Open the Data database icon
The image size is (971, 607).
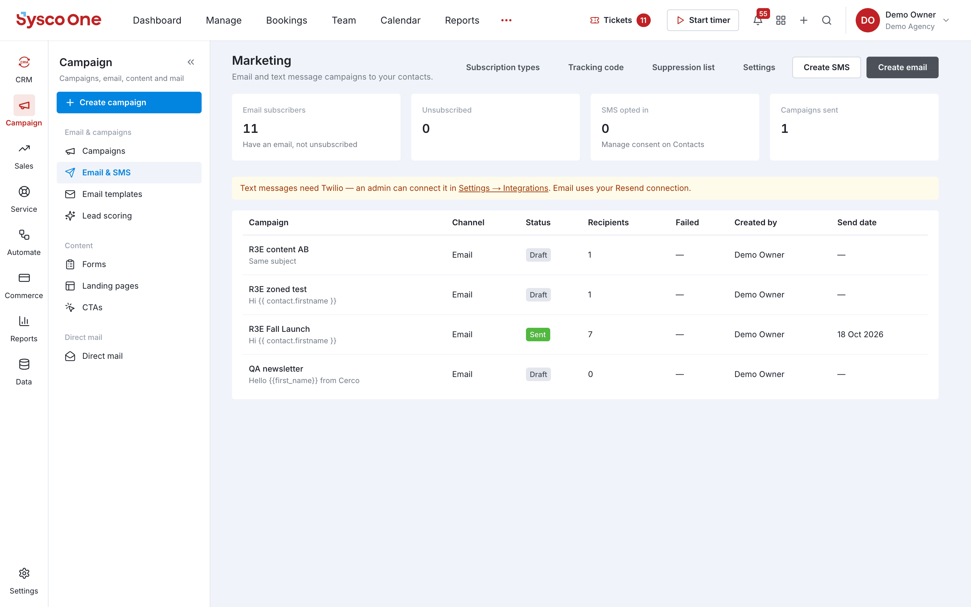(24, 364)
